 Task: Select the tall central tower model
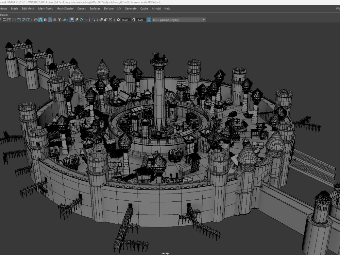click(x=159, y=93)
